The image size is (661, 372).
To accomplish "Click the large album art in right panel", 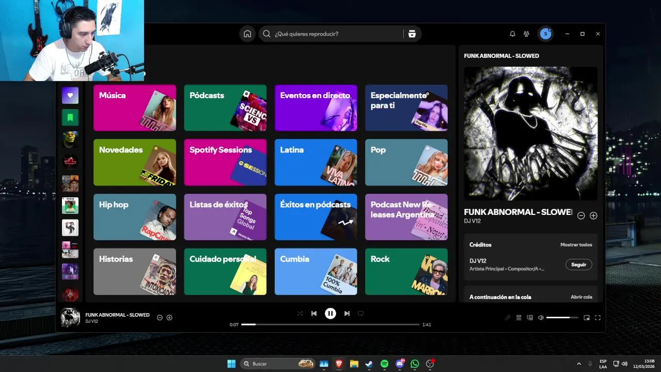I will (531, 133).
